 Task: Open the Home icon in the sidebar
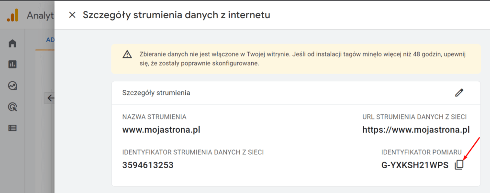12,43
